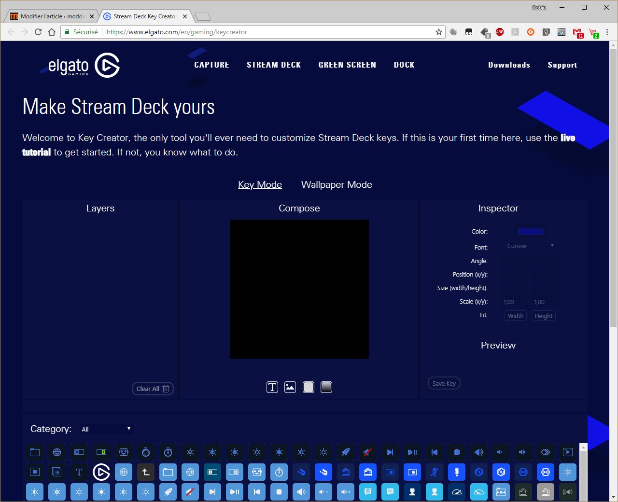Select the chat bubble with lines icon

tap(390, 492)
